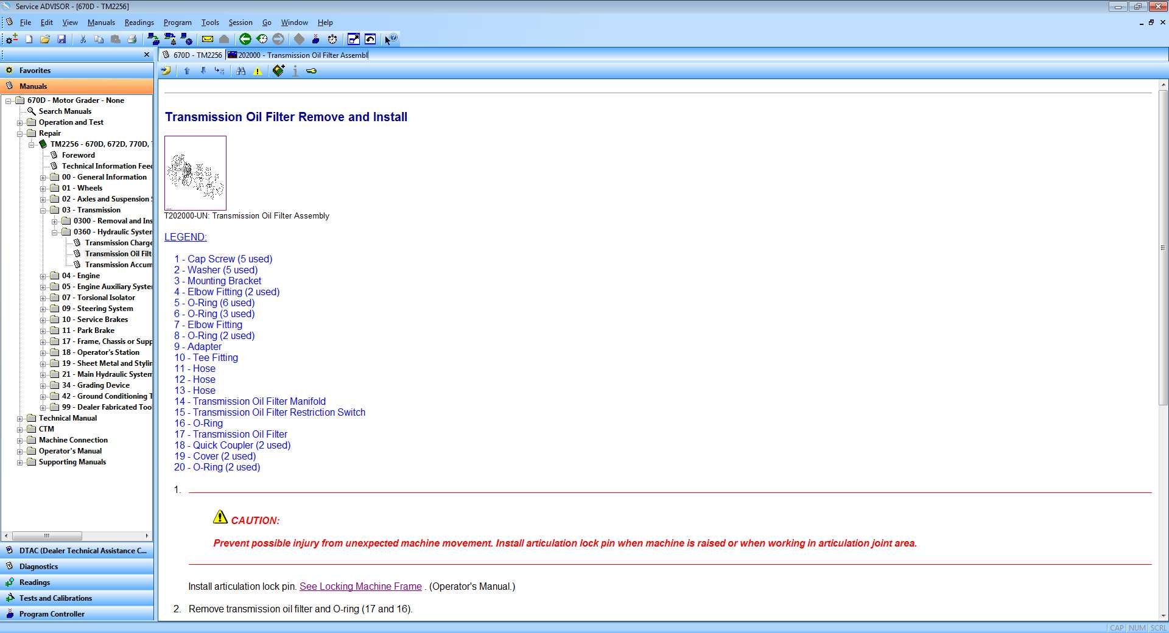Click the Copy icon in toolbar
Viewport: 1169px width, 633px height.
click(99, 39)
